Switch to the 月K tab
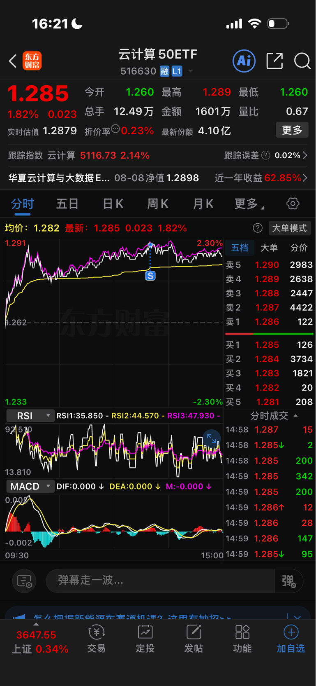The image size is (316, 686). [203, 204]
